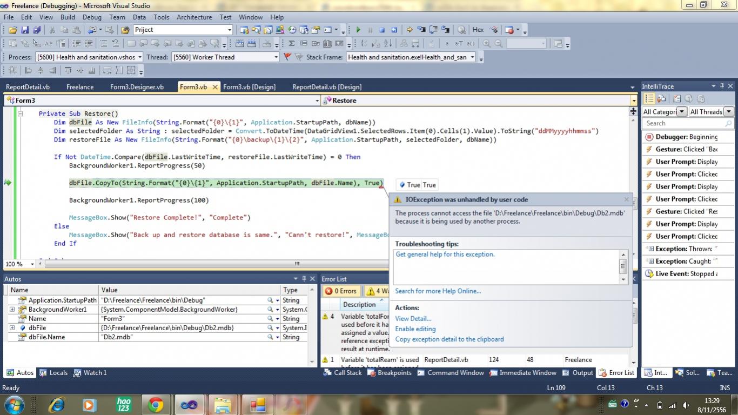The height and width of the screenshot is (415, 738).
Task: Switch to the ReportDetail.vb tab
Action: point(28,87)
